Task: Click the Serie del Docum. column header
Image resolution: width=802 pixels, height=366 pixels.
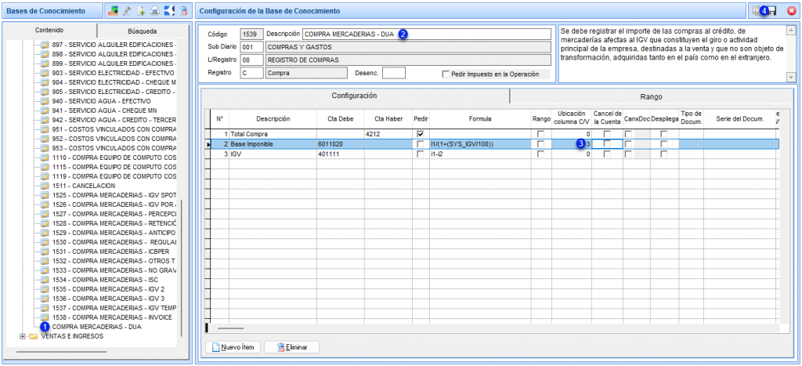Action: [x=739, y=119]
